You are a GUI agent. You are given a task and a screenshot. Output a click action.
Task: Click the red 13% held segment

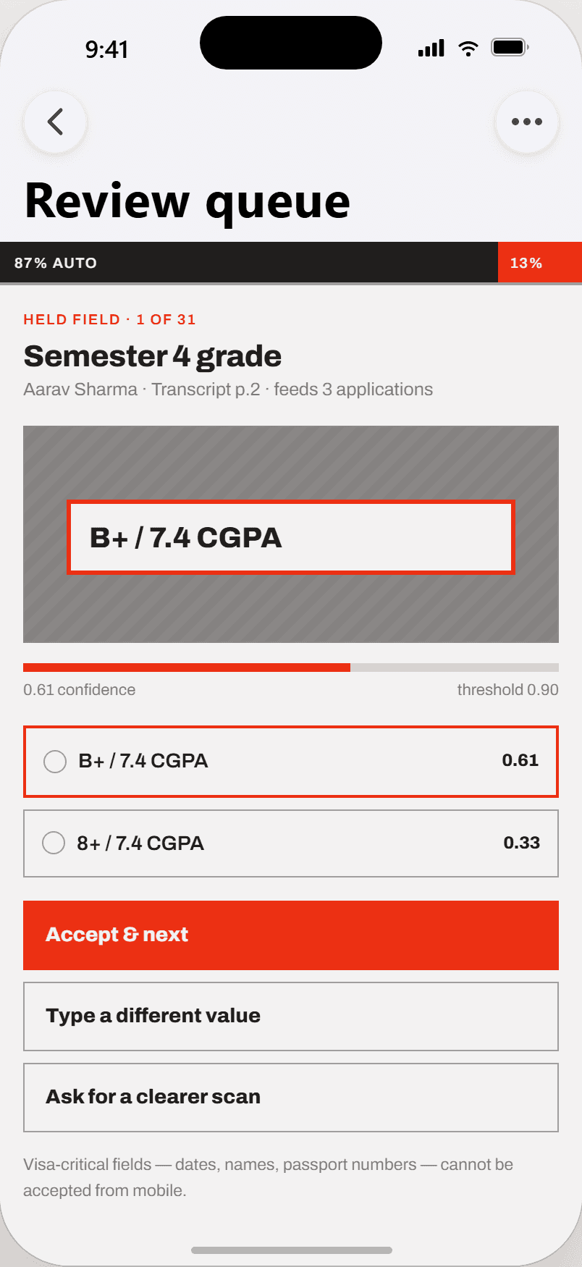(x=540, y=262)
